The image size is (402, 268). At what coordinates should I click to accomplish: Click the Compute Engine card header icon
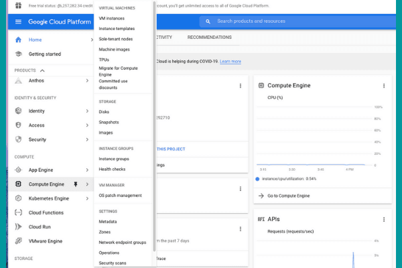[261, 85]
